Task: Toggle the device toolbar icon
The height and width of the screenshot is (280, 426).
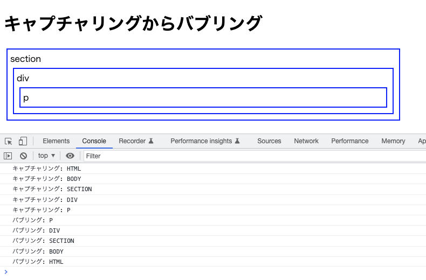Action: (23, 141)
